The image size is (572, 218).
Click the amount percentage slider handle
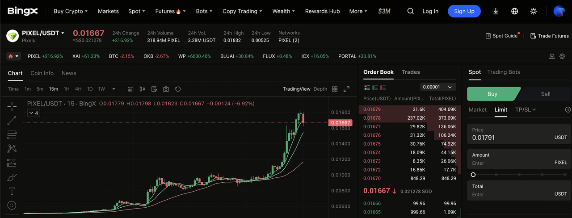point(473,175)
